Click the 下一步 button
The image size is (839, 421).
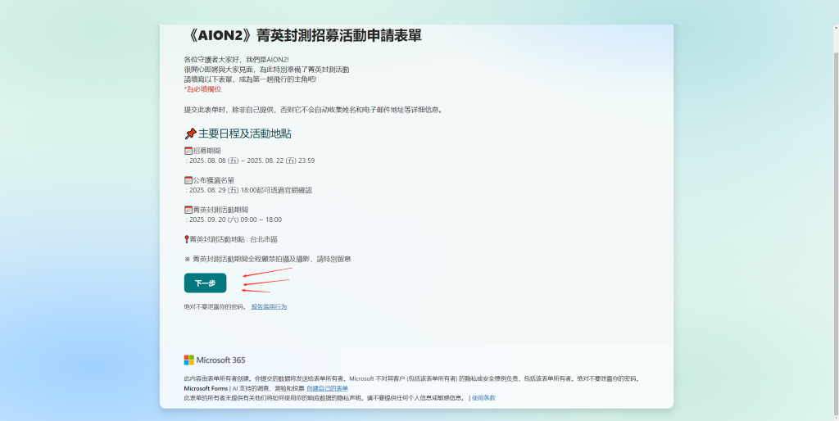[x=205, y=283]
